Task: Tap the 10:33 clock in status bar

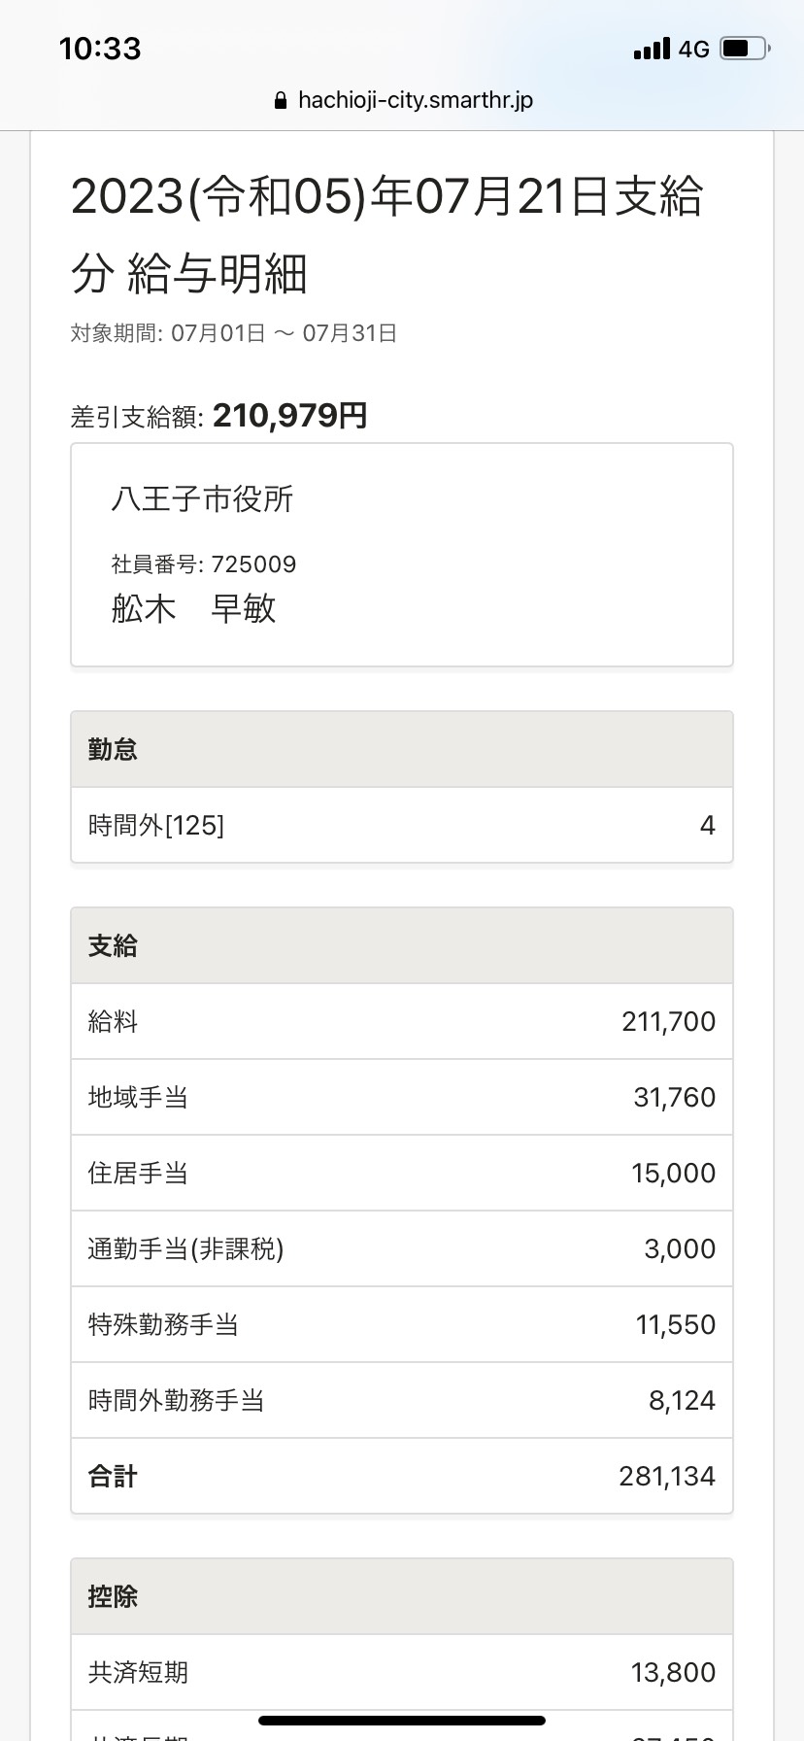Action: click(x=100, y=49)
